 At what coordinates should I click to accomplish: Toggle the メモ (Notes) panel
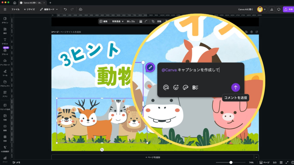pos(16,162)
